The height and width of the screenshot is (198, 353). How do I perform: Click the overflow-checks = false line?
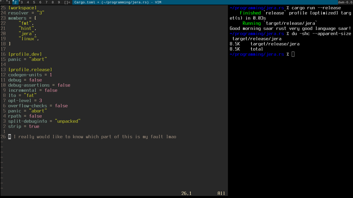(x=38, y=106)
